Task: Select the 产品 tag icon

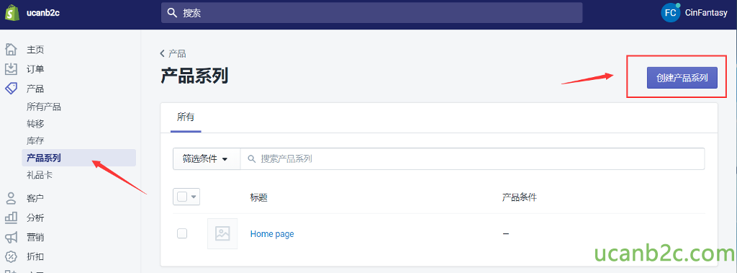Action: [x=11, y=89]
